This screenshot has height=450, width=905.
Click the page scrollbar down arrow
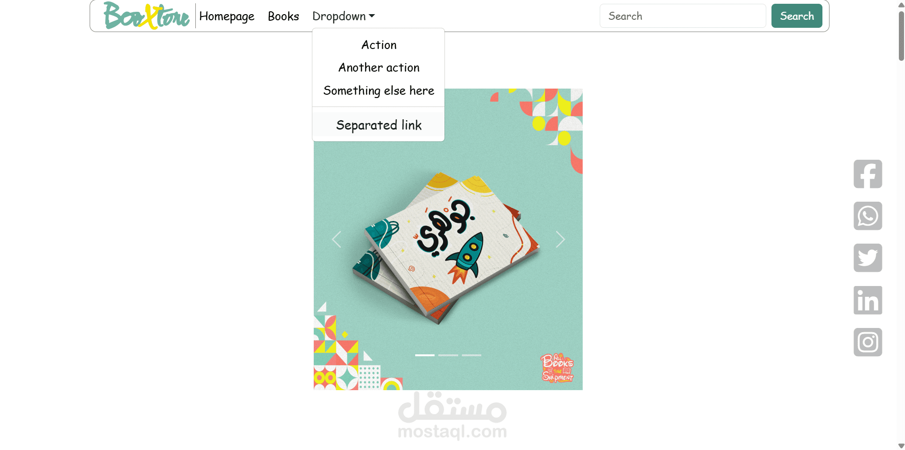901,446
